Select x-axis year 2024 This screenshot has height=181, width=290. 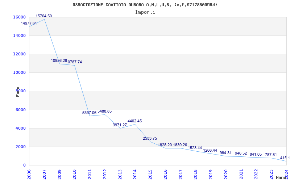pos(286,174)
